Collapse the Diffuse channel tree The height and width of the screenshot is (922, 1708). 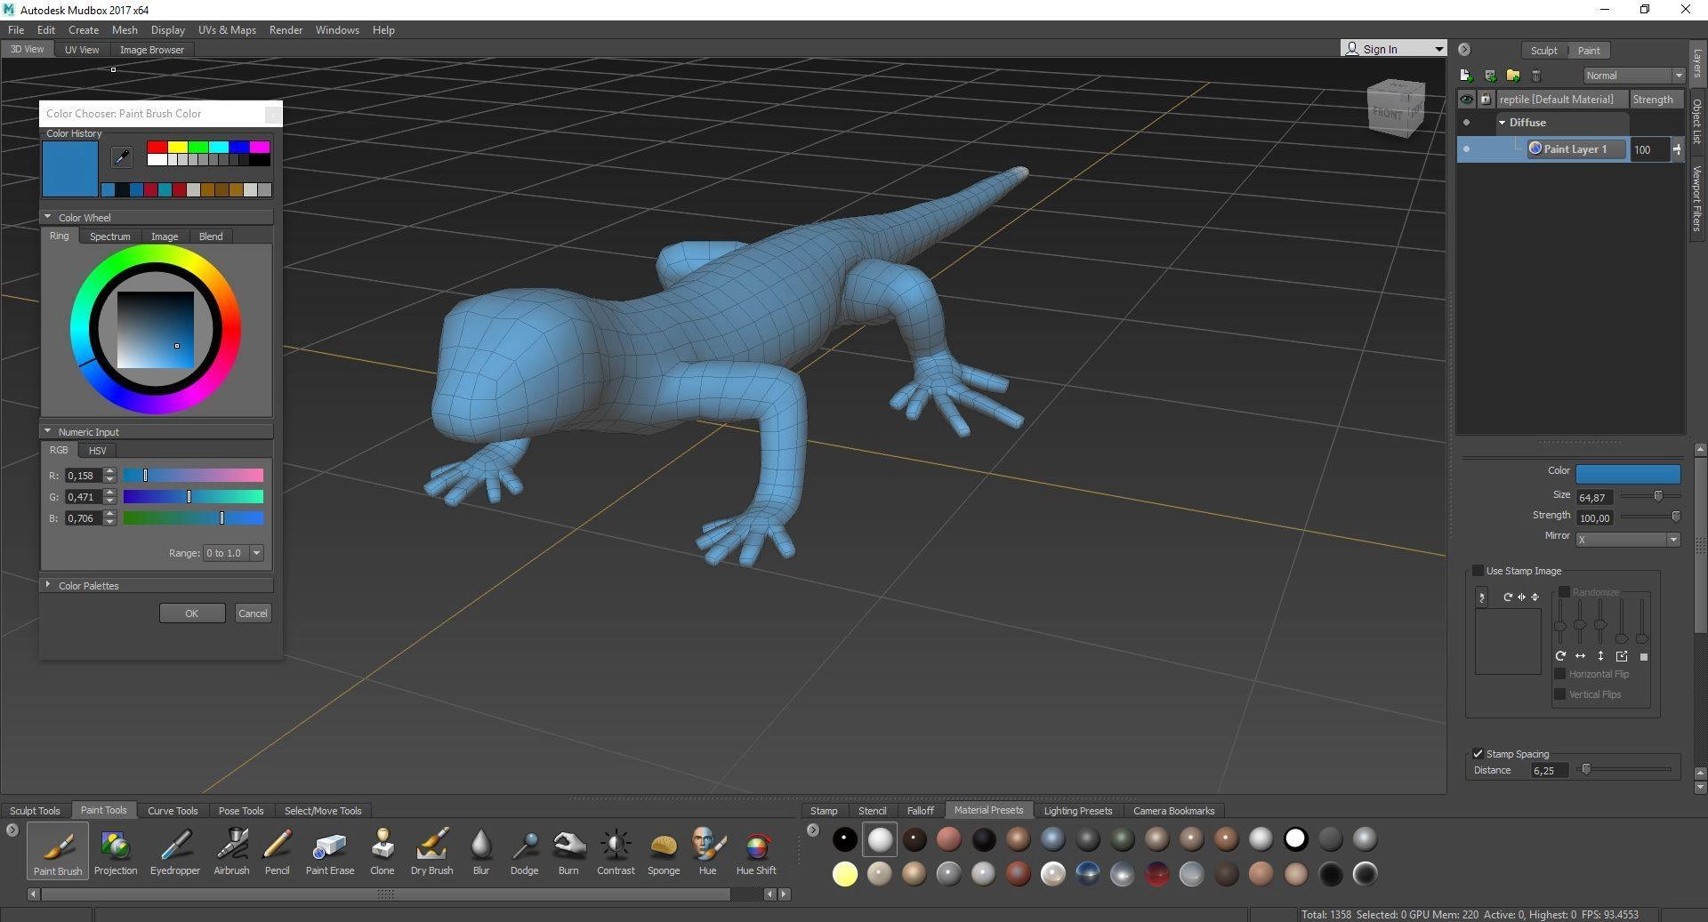pyautogui.click(x=1503, y=123)
